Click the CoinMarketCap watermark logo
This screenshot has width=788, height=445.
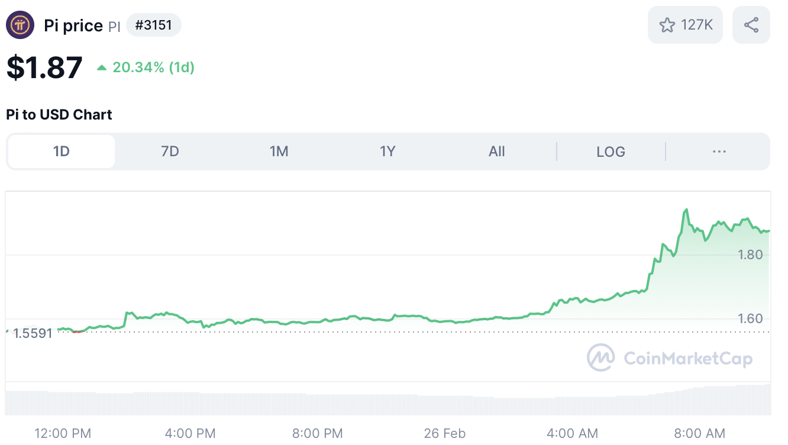(x=601, y=358)
